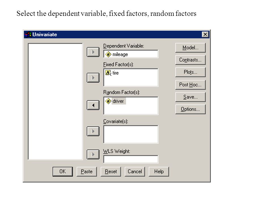Click the scale icon next to driver
The image size is (272, 204).
[x=108, y=101]
